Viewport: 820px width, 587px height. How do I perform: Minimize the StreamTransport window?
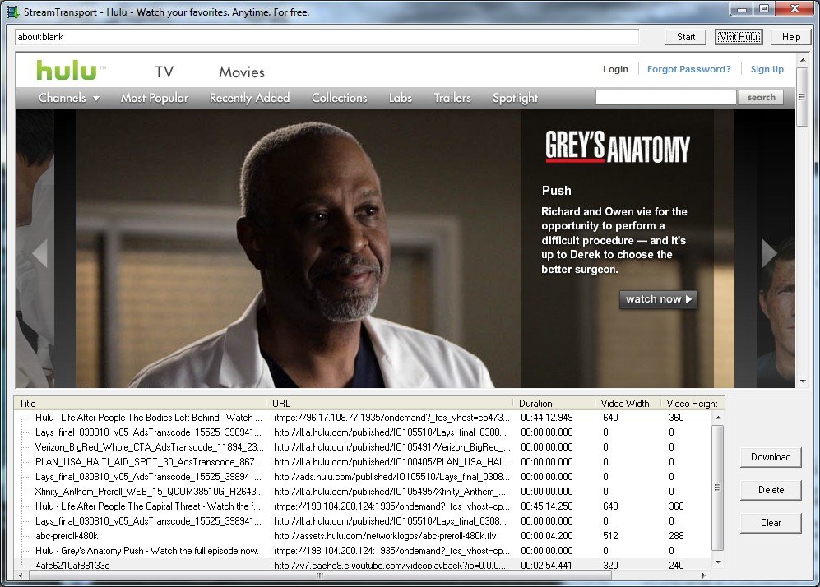click(x=742, y=9)
